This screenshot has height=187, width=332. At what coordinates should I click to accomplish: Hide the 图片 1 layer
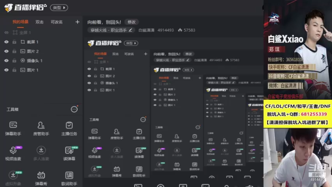pos(6,70)
